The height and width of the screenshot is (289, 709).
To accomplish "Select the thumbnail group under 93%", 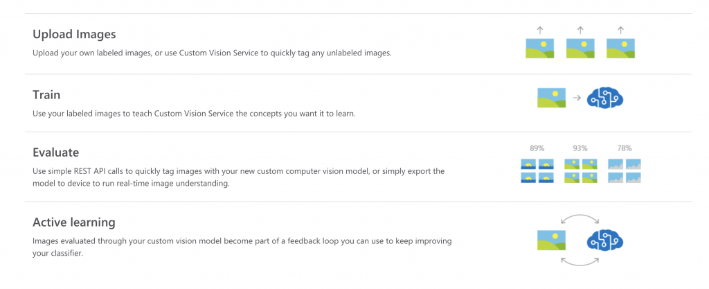I will [x=580, y=170].
